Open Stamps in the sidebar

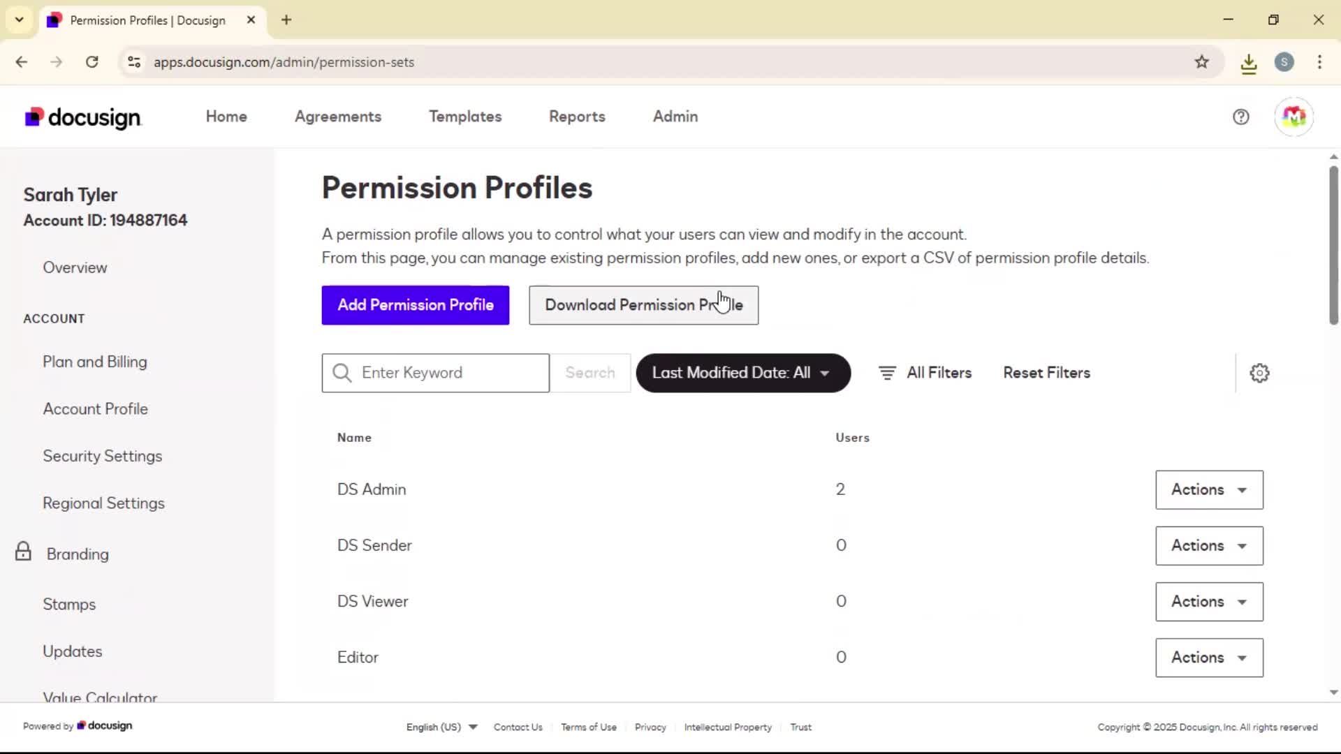69,604
